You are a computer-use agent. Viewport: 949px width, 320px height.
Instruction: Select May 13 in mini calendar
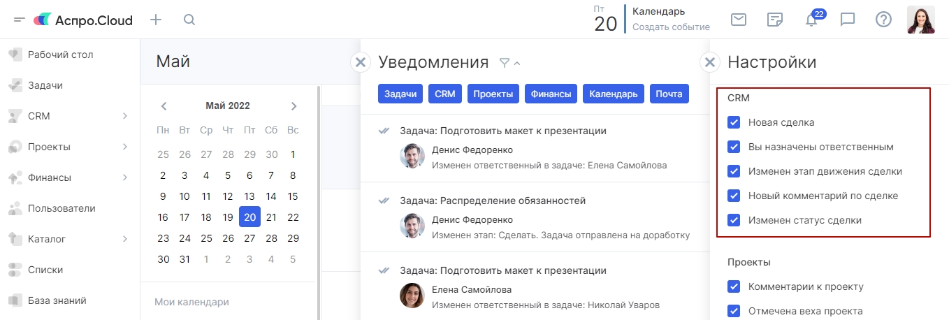[249, 196]
